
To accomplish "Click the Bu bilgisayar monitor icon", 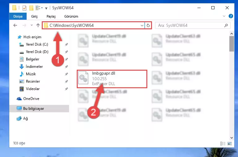I will [x=19, y=109].
